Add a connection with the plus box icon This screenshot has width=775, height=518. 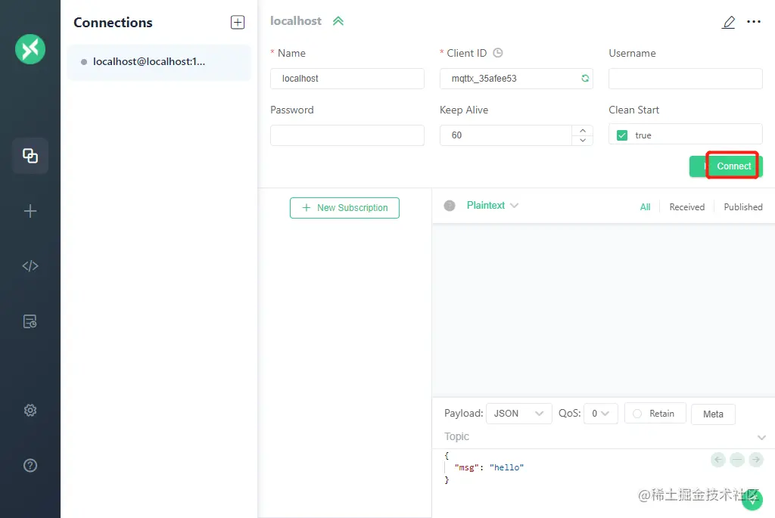238,23
